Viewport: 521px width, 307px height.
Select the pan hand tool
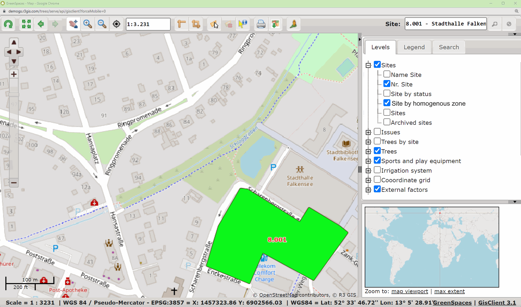coord(73,24)
